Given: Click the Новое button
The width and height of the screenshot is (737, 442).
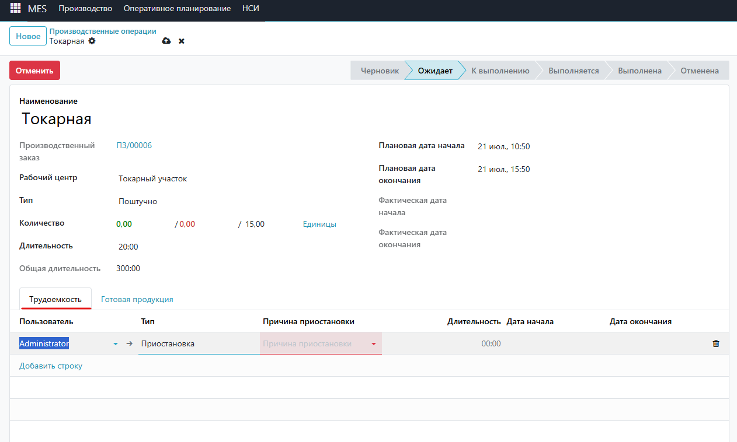Looking at the screenshot, I should click(28, 36).
